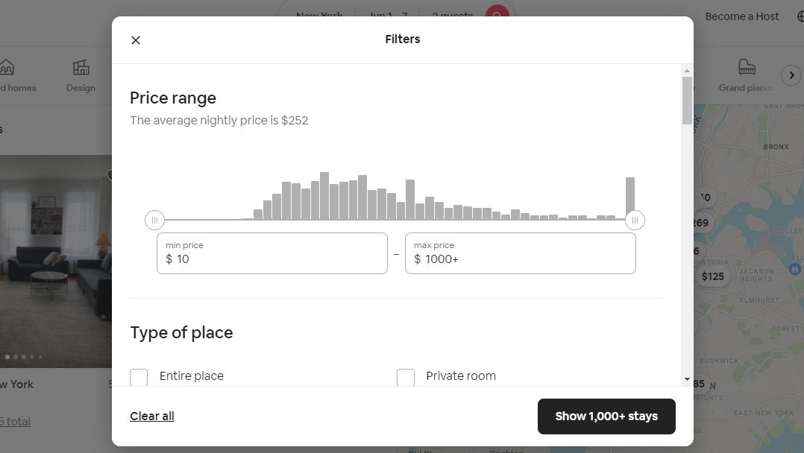Close the Filters dialog with the X icon
The height and width of the screenshot is (453, 804).
(x=136, y=40)
